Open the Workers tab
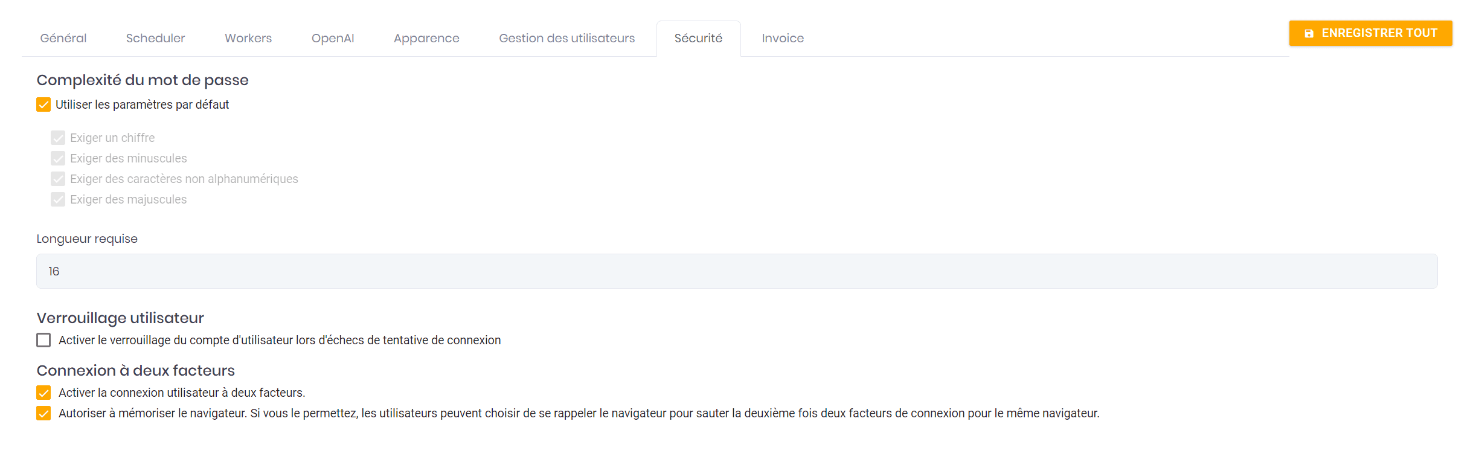The height and width of the screenshot is (459, 1473). click(x=248, y=38)
